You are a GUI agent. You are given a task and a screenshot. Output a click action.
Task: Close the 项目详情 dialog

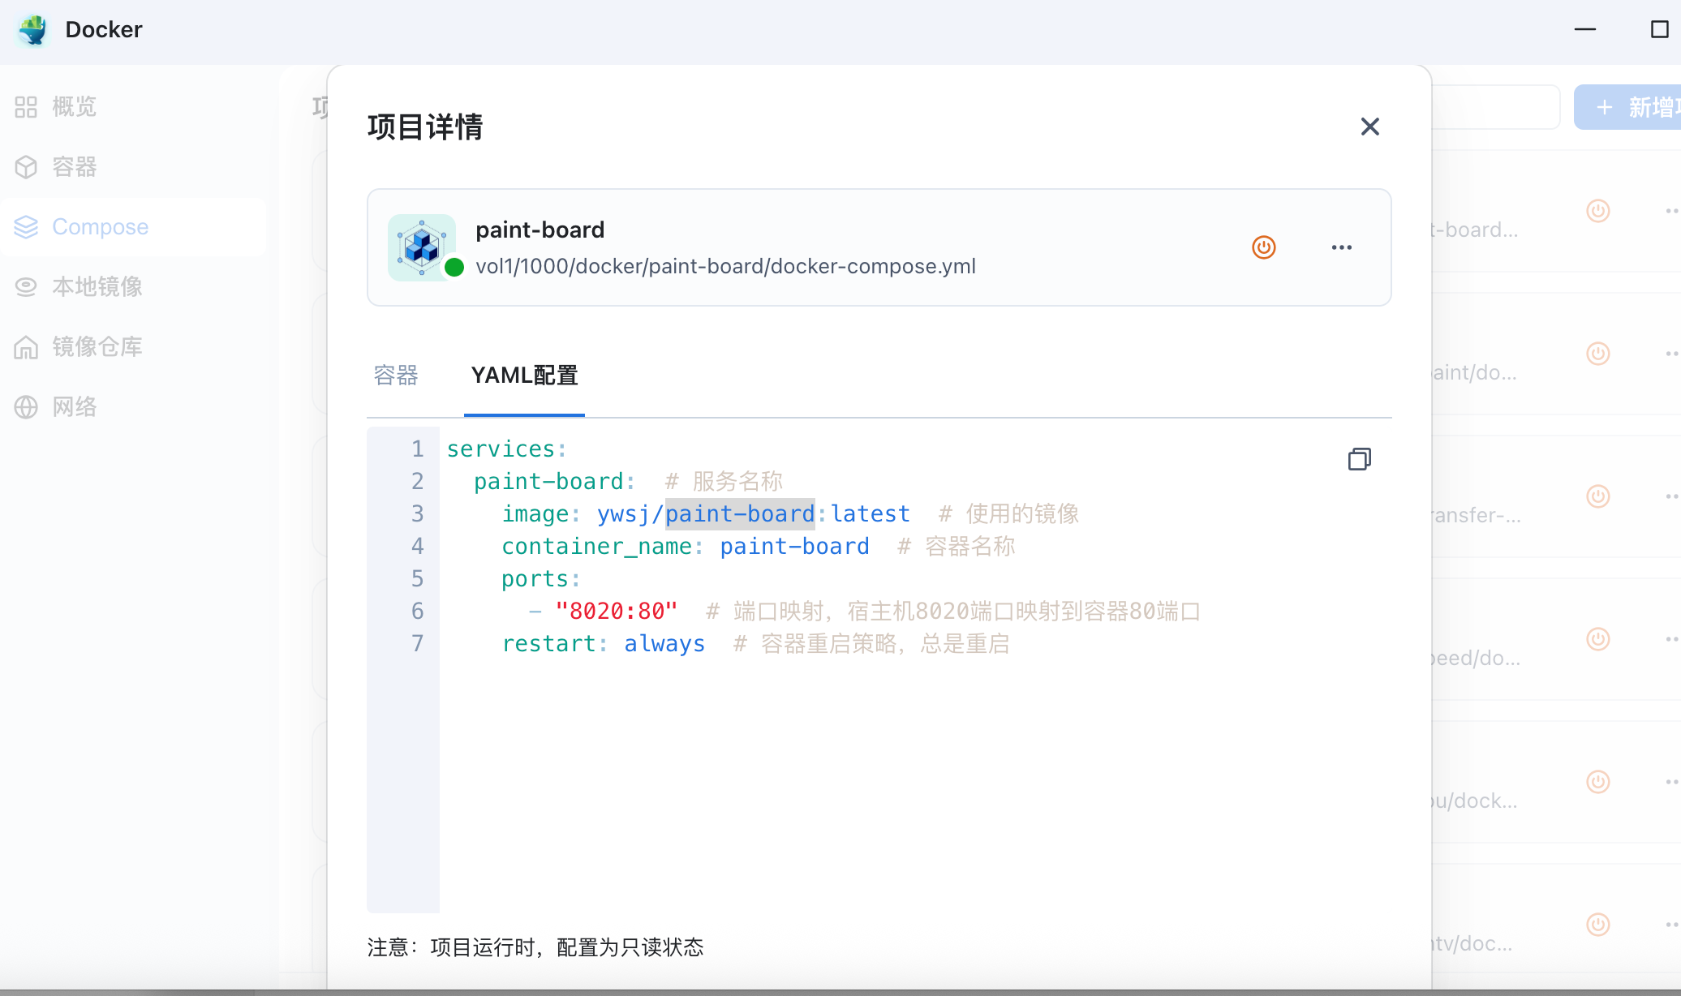point(1369,127)
